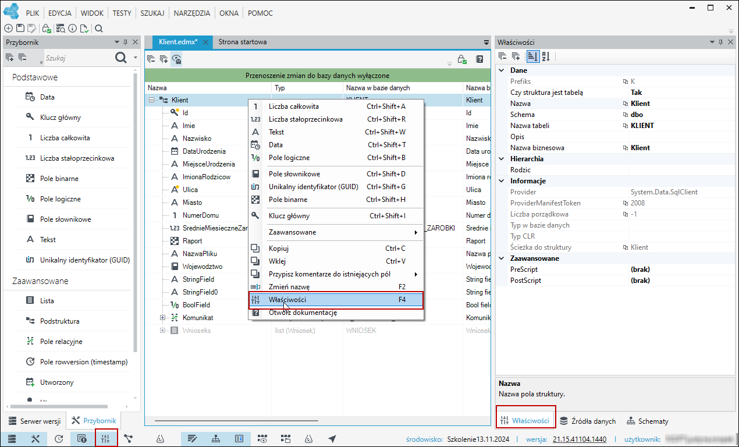Choose Zmień nazwę in the context menu

coord(336,287)
